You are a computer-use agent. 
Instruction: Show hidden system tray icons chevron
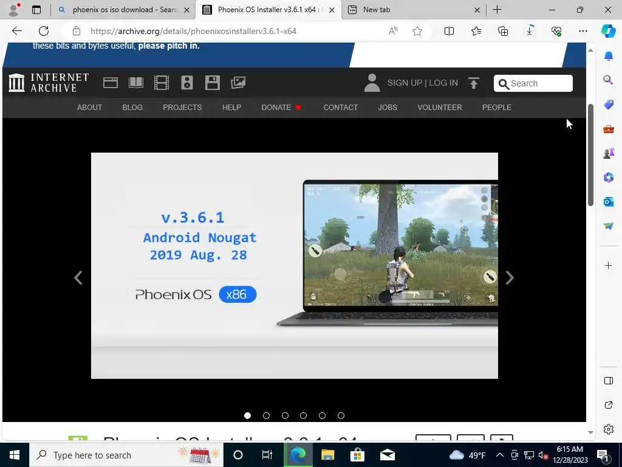pos(500,455)
